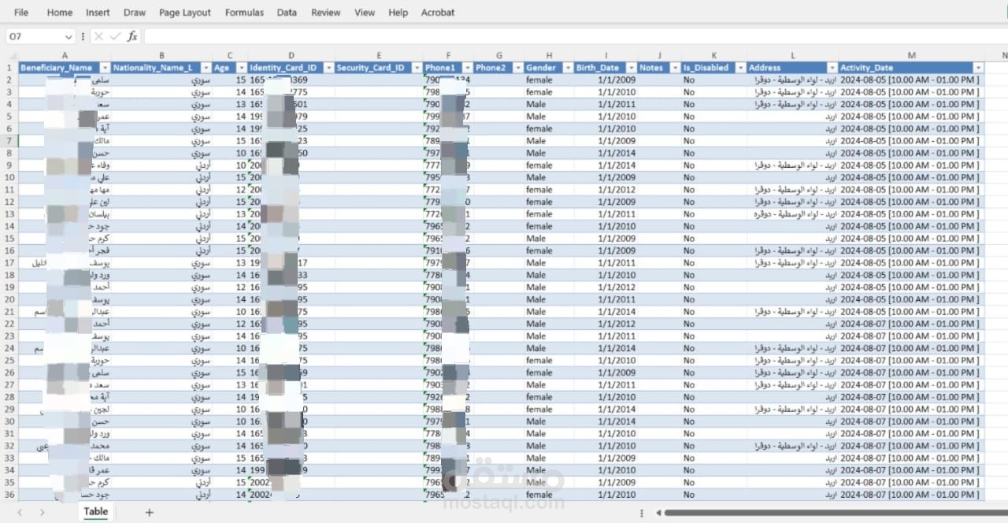
Task: Click the Cancel (X) icon in formula bar
Action: pyautogui.click(x=98, y=36)
